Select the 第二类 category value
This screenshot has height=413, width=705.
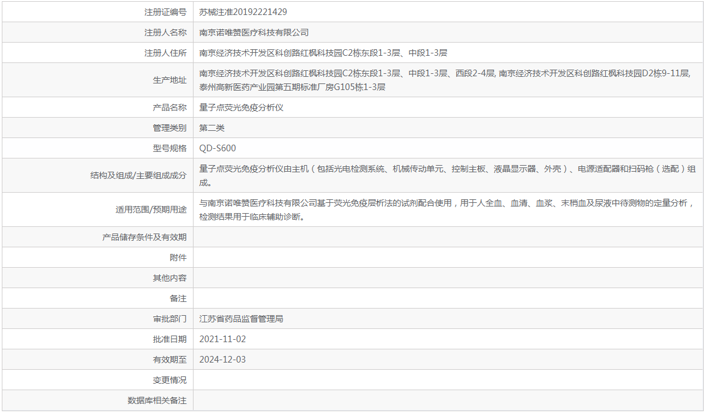click(x=212, y=128)
